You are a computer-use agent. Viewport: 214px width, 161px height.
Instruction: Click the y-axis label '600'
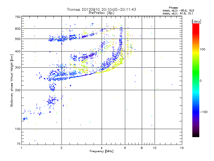pos(18,29)
